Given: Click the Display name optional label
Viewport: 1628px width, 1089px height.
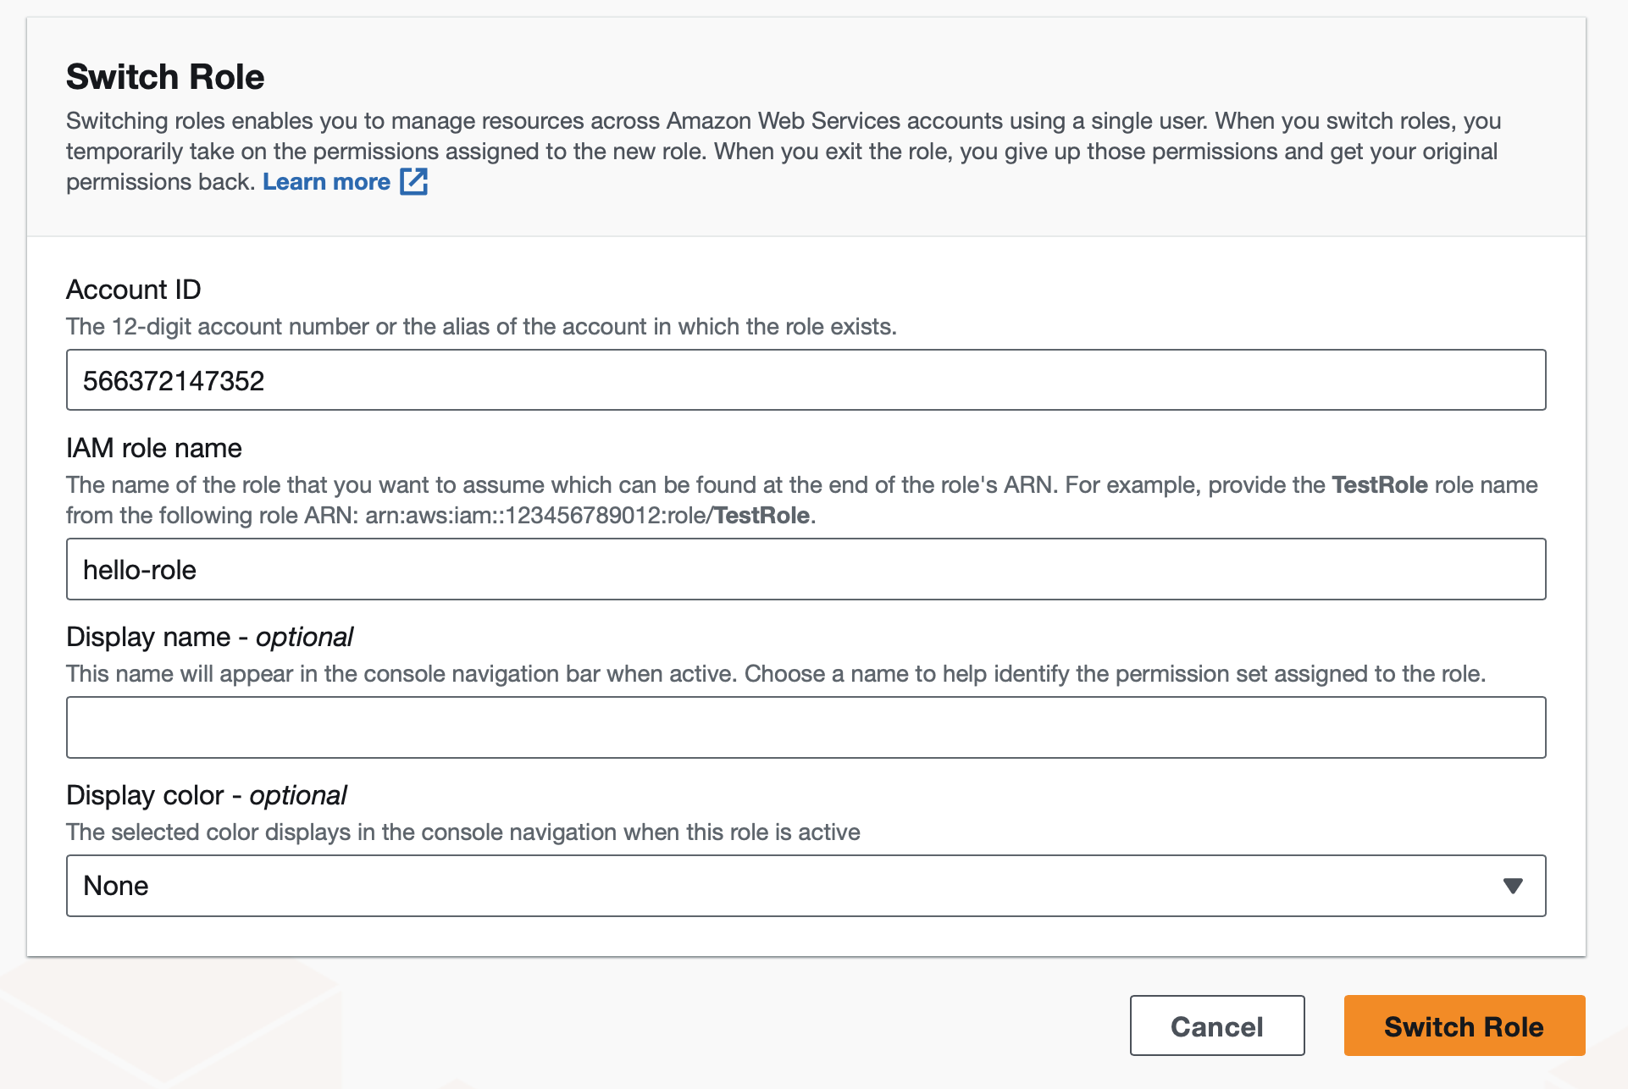Looking at the screenshot, I should (x=209, y=637).
